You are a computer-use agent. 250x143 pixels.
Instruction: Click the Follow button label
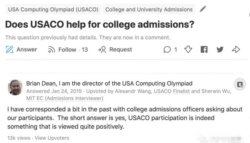67,50
